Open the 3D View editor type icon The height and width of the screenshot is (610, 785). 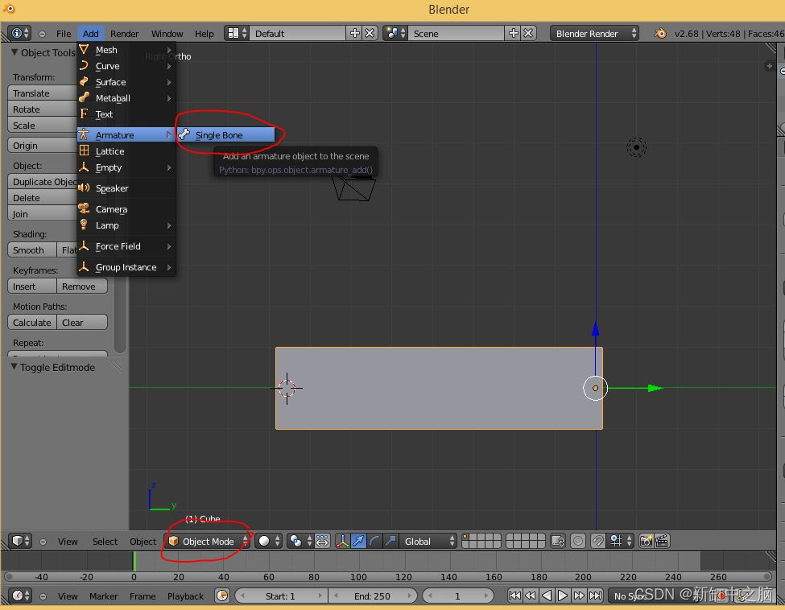[20, 541]
